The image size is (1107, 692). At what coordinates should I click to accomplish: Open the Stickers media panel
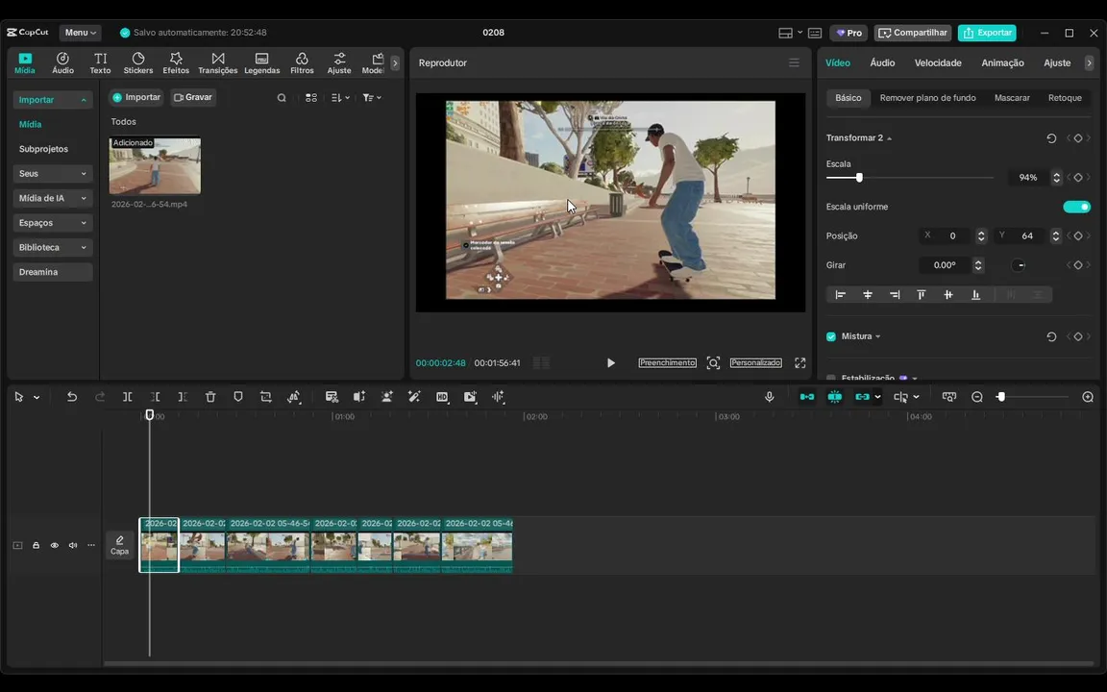tap(138, 63)
